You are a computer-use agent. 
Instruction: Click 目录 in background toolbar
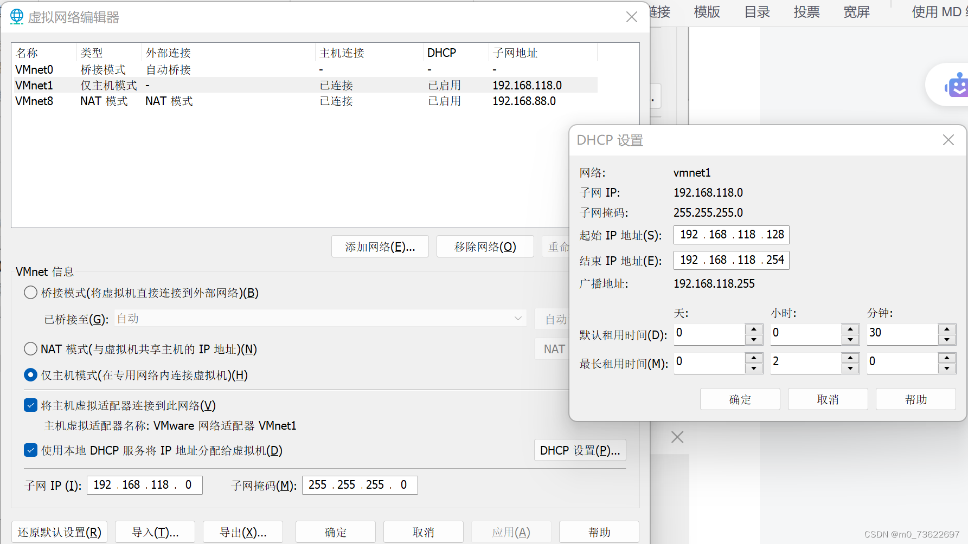pos(757,12)
